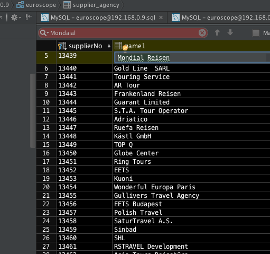The height and width of the screenshot is (254, 270).
Task: Select the Adriatico cell
Action: point(191,119)
